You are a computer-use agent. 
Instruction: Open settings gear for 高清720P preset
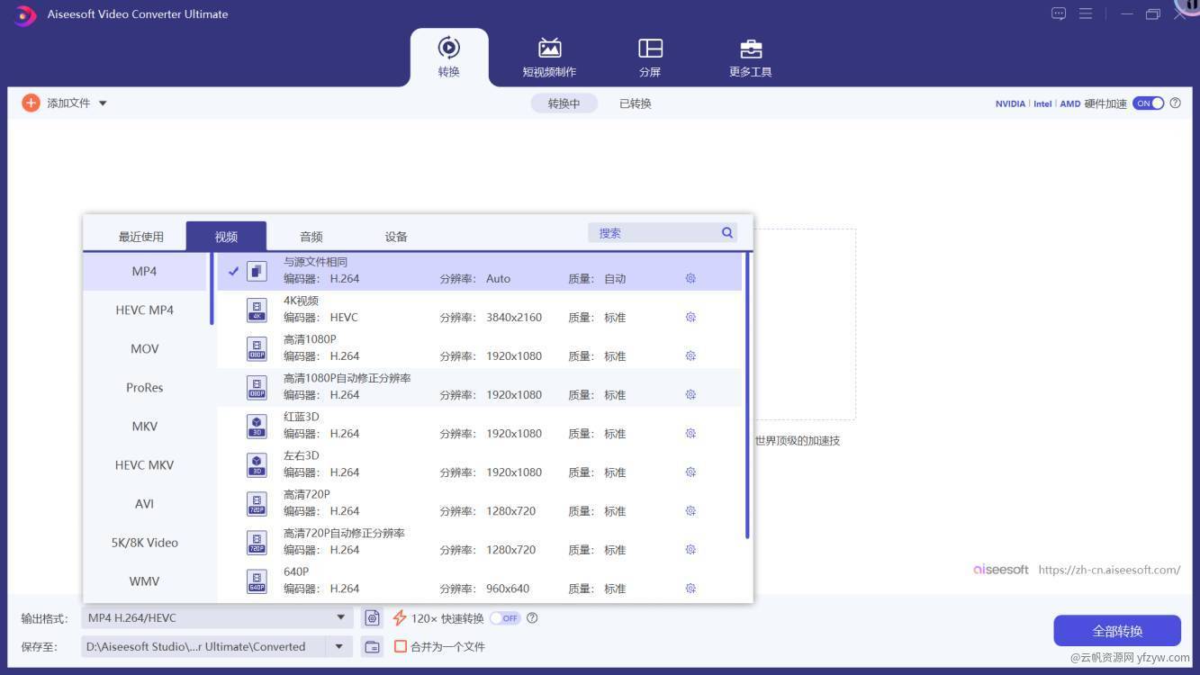(690, 511)
